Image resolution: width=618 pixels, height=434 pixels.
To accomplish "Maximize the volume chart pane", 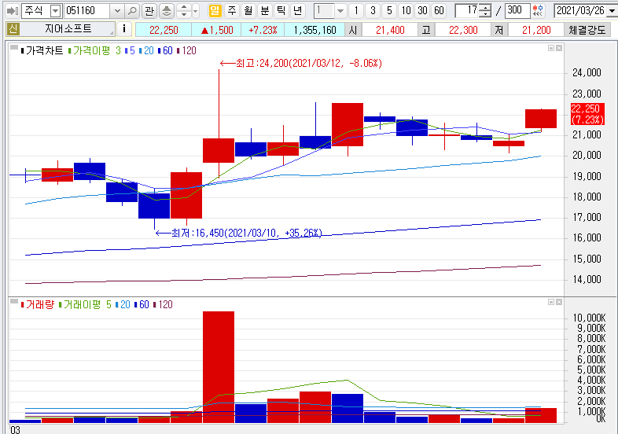I will 551,302.
